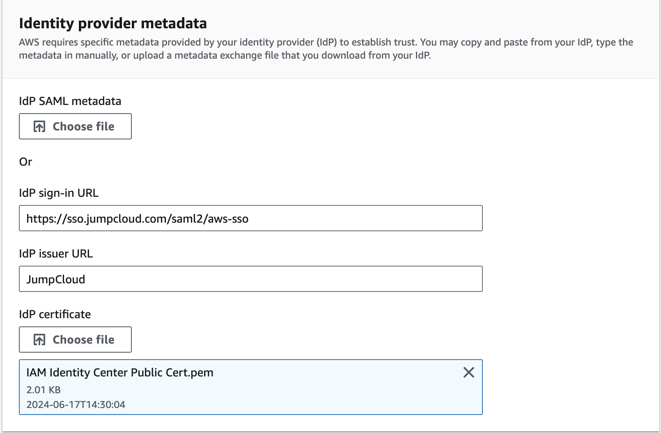Viewport: 661px width, 433px height.
Task: Select the upload arrow inside the first Choose file
Action: coord(39,126)
